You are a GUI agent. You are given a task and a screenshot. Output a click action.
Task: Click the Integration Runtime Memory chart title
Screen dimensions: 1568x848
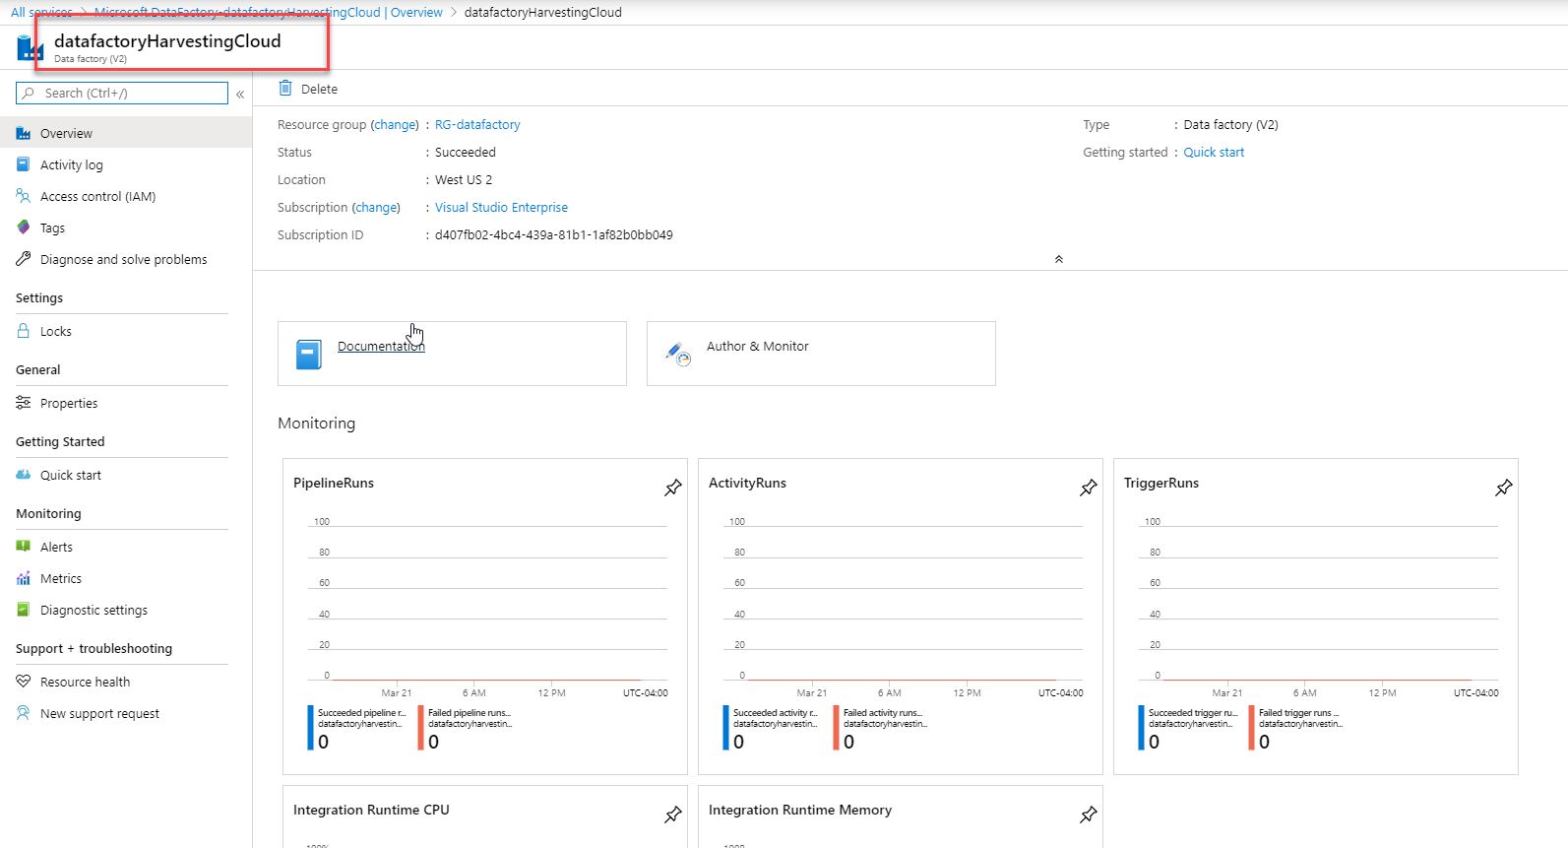(800, 810)
